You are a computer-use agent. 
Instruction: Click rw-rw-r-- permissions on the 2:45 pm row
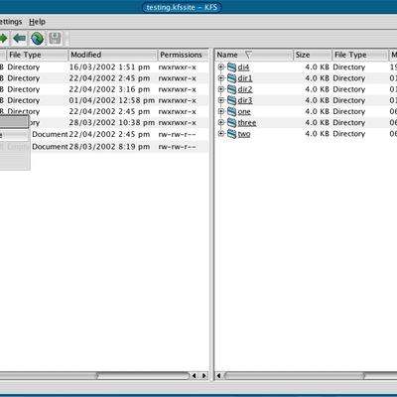click(177, 135)
